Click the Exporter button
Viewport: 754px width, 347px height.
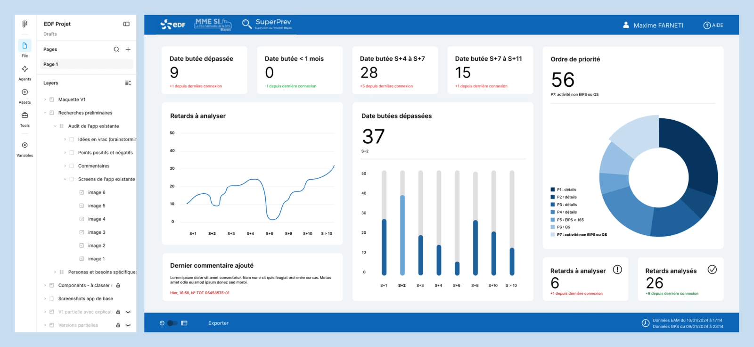click(218, 323)
